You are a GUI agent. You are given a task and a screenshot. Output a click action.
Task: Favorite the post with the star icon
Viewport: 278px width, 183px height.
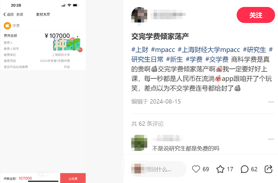pyautogui.click(x=220, y=169)
